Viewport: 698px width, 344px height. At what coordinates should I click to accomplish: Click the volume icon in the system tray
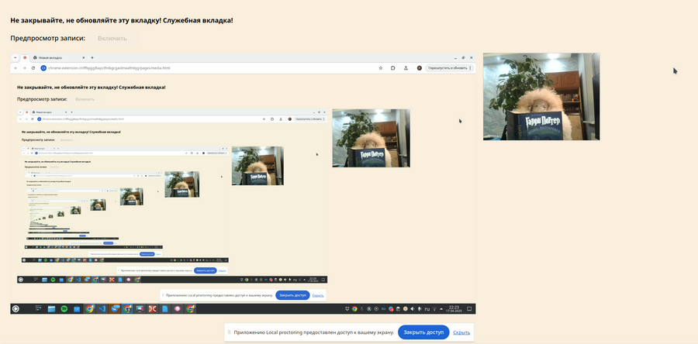pos(413,309)
